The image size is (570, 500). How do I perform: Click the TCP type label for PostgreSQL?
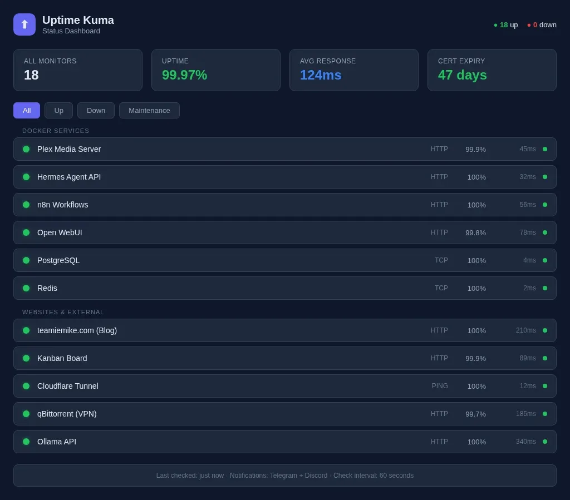tap(441, 260)
